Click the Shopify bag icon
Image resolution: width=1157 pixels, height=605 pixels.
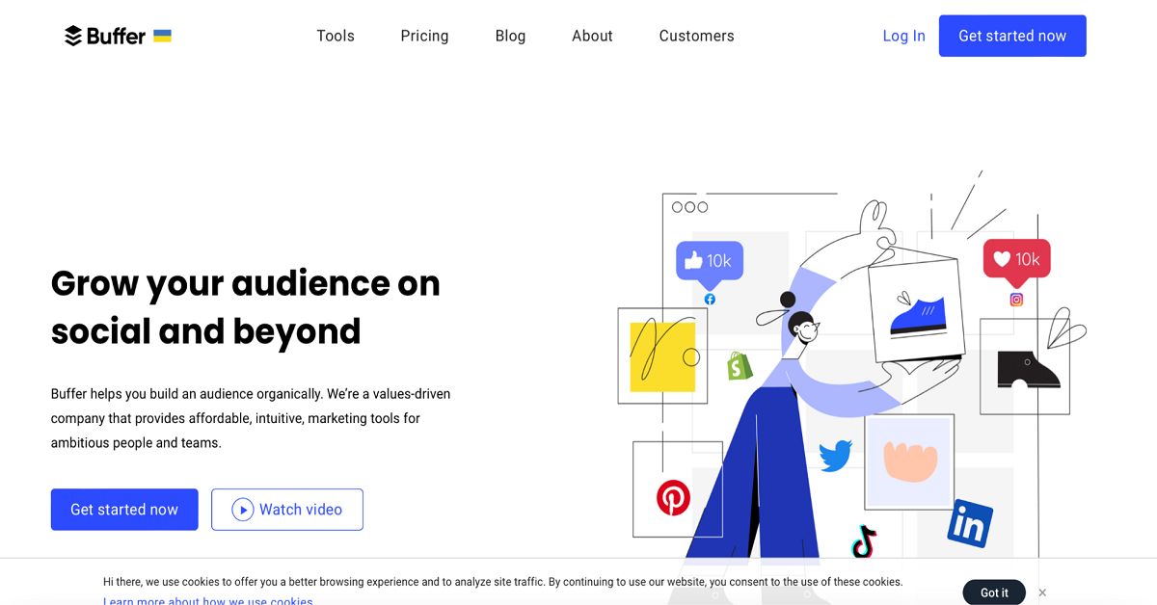click(740, 365)
